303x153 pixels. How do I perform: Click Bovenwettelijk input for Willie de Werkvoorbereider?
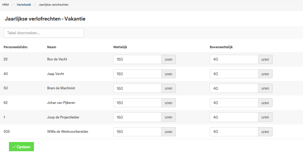click(234, 132)
